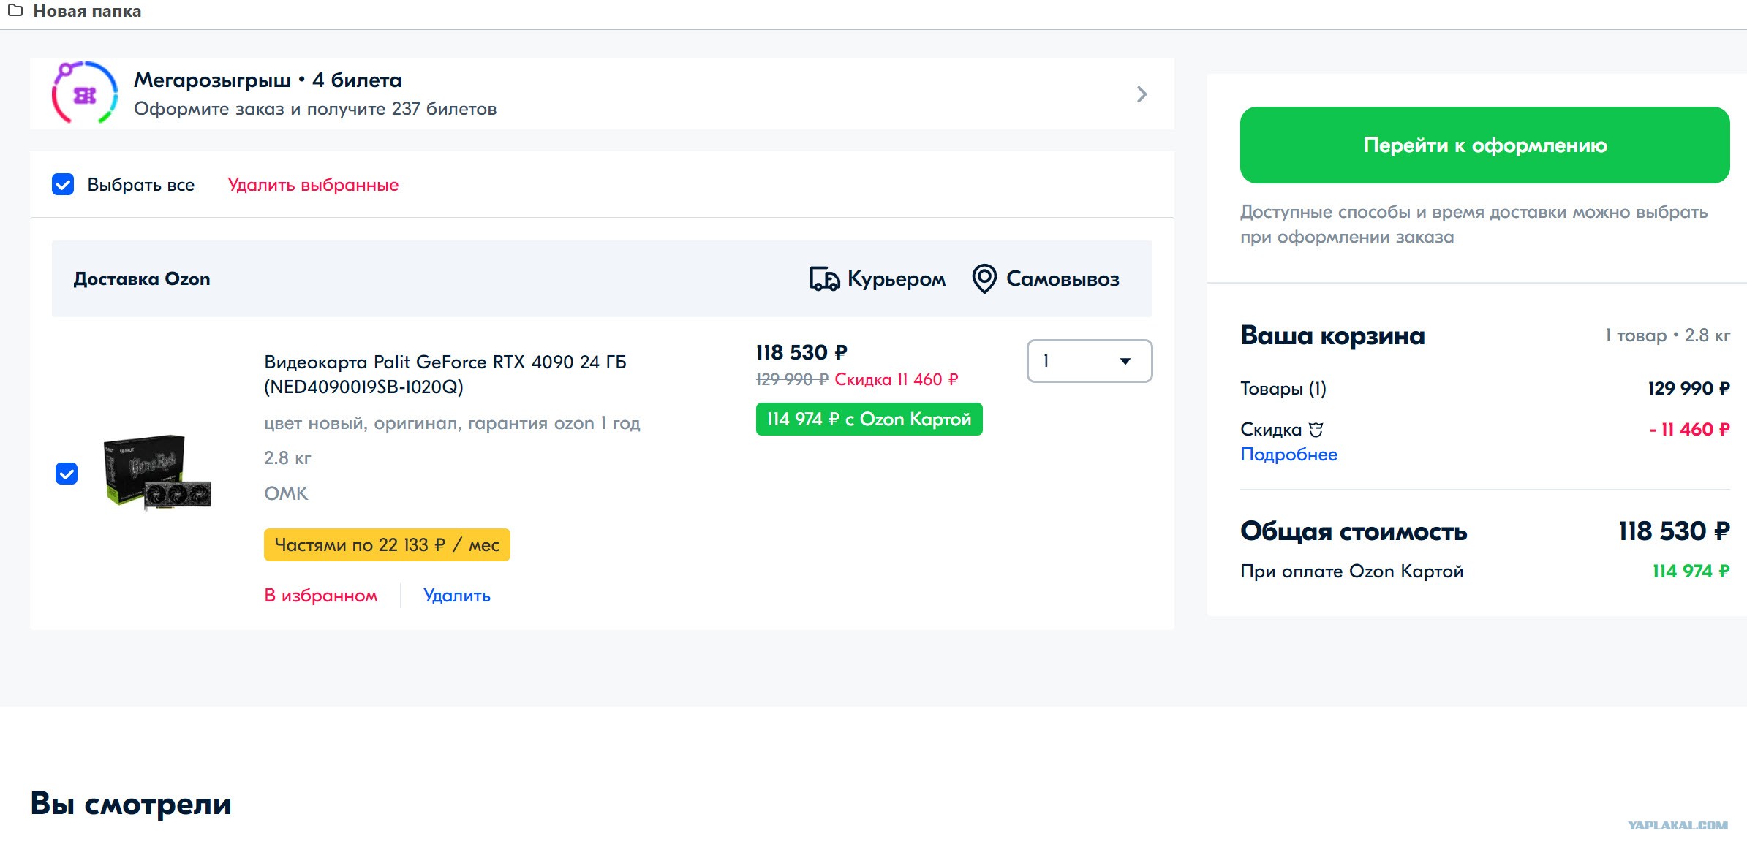Click the Мегарозыгрыш • 4 билета heading
The image size is (1747, 847).
(x=268, y=80)
